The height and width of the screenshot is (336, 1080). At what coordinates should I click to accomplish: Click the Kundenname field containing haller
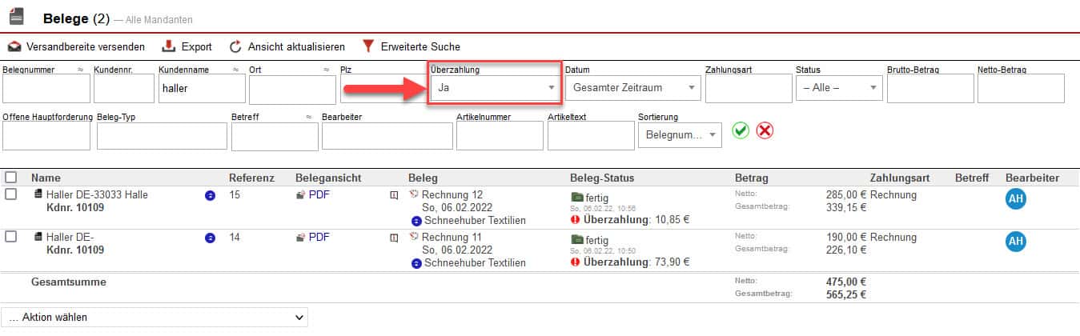tap(200, 89)
